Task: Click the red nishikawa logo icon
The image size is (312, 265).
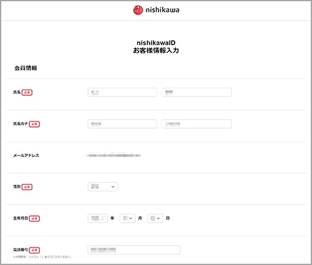Action: 138,10
